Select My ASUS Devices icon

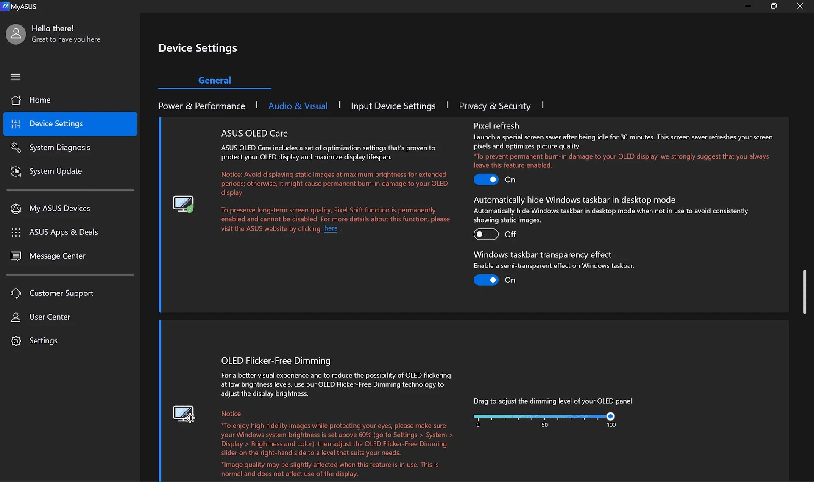pyautogui.click(x=16, y=209)
